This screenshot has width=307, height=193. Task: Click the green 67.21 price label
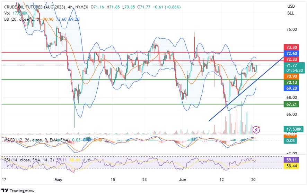click(291, 104)
